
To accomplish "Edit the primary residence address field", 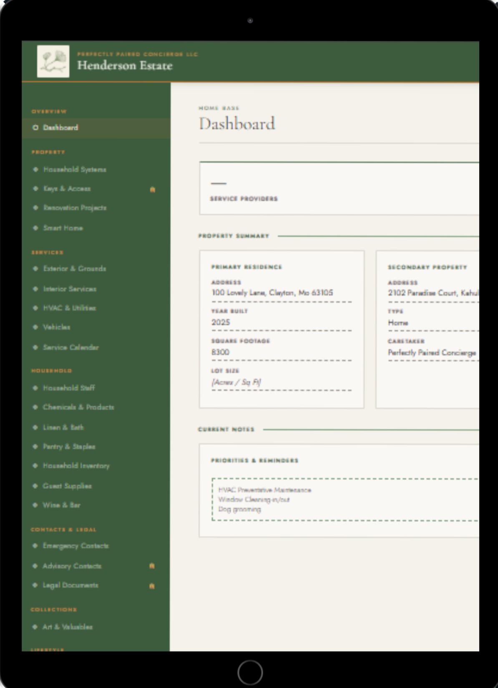I will 272,293.
